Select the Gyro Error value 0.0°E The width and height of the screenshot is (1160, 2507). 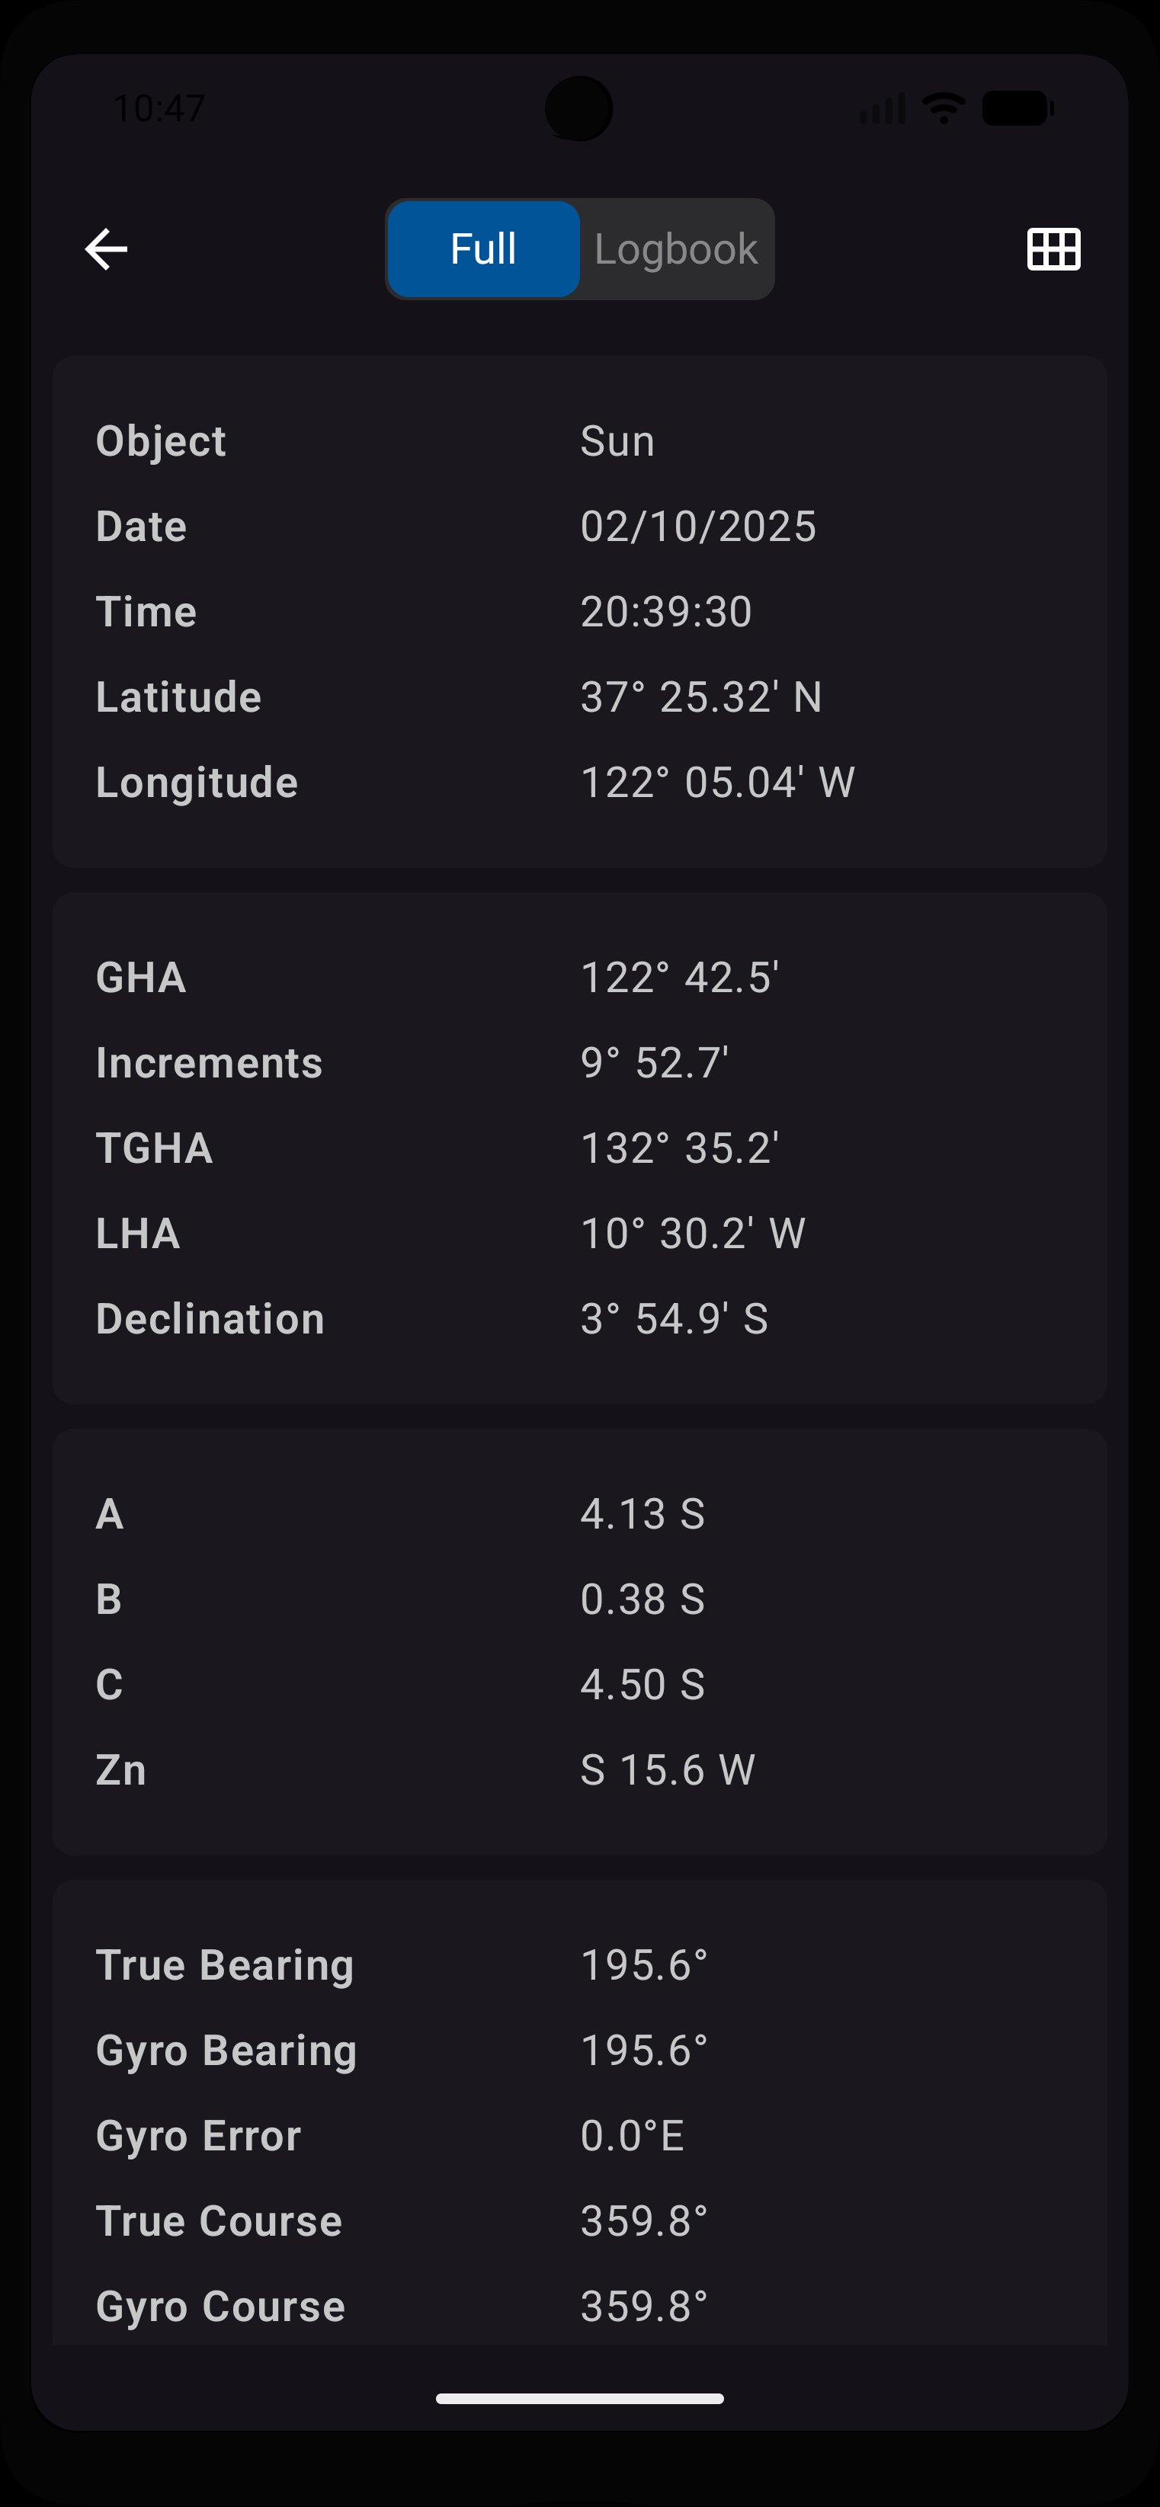click(633, 2136)
